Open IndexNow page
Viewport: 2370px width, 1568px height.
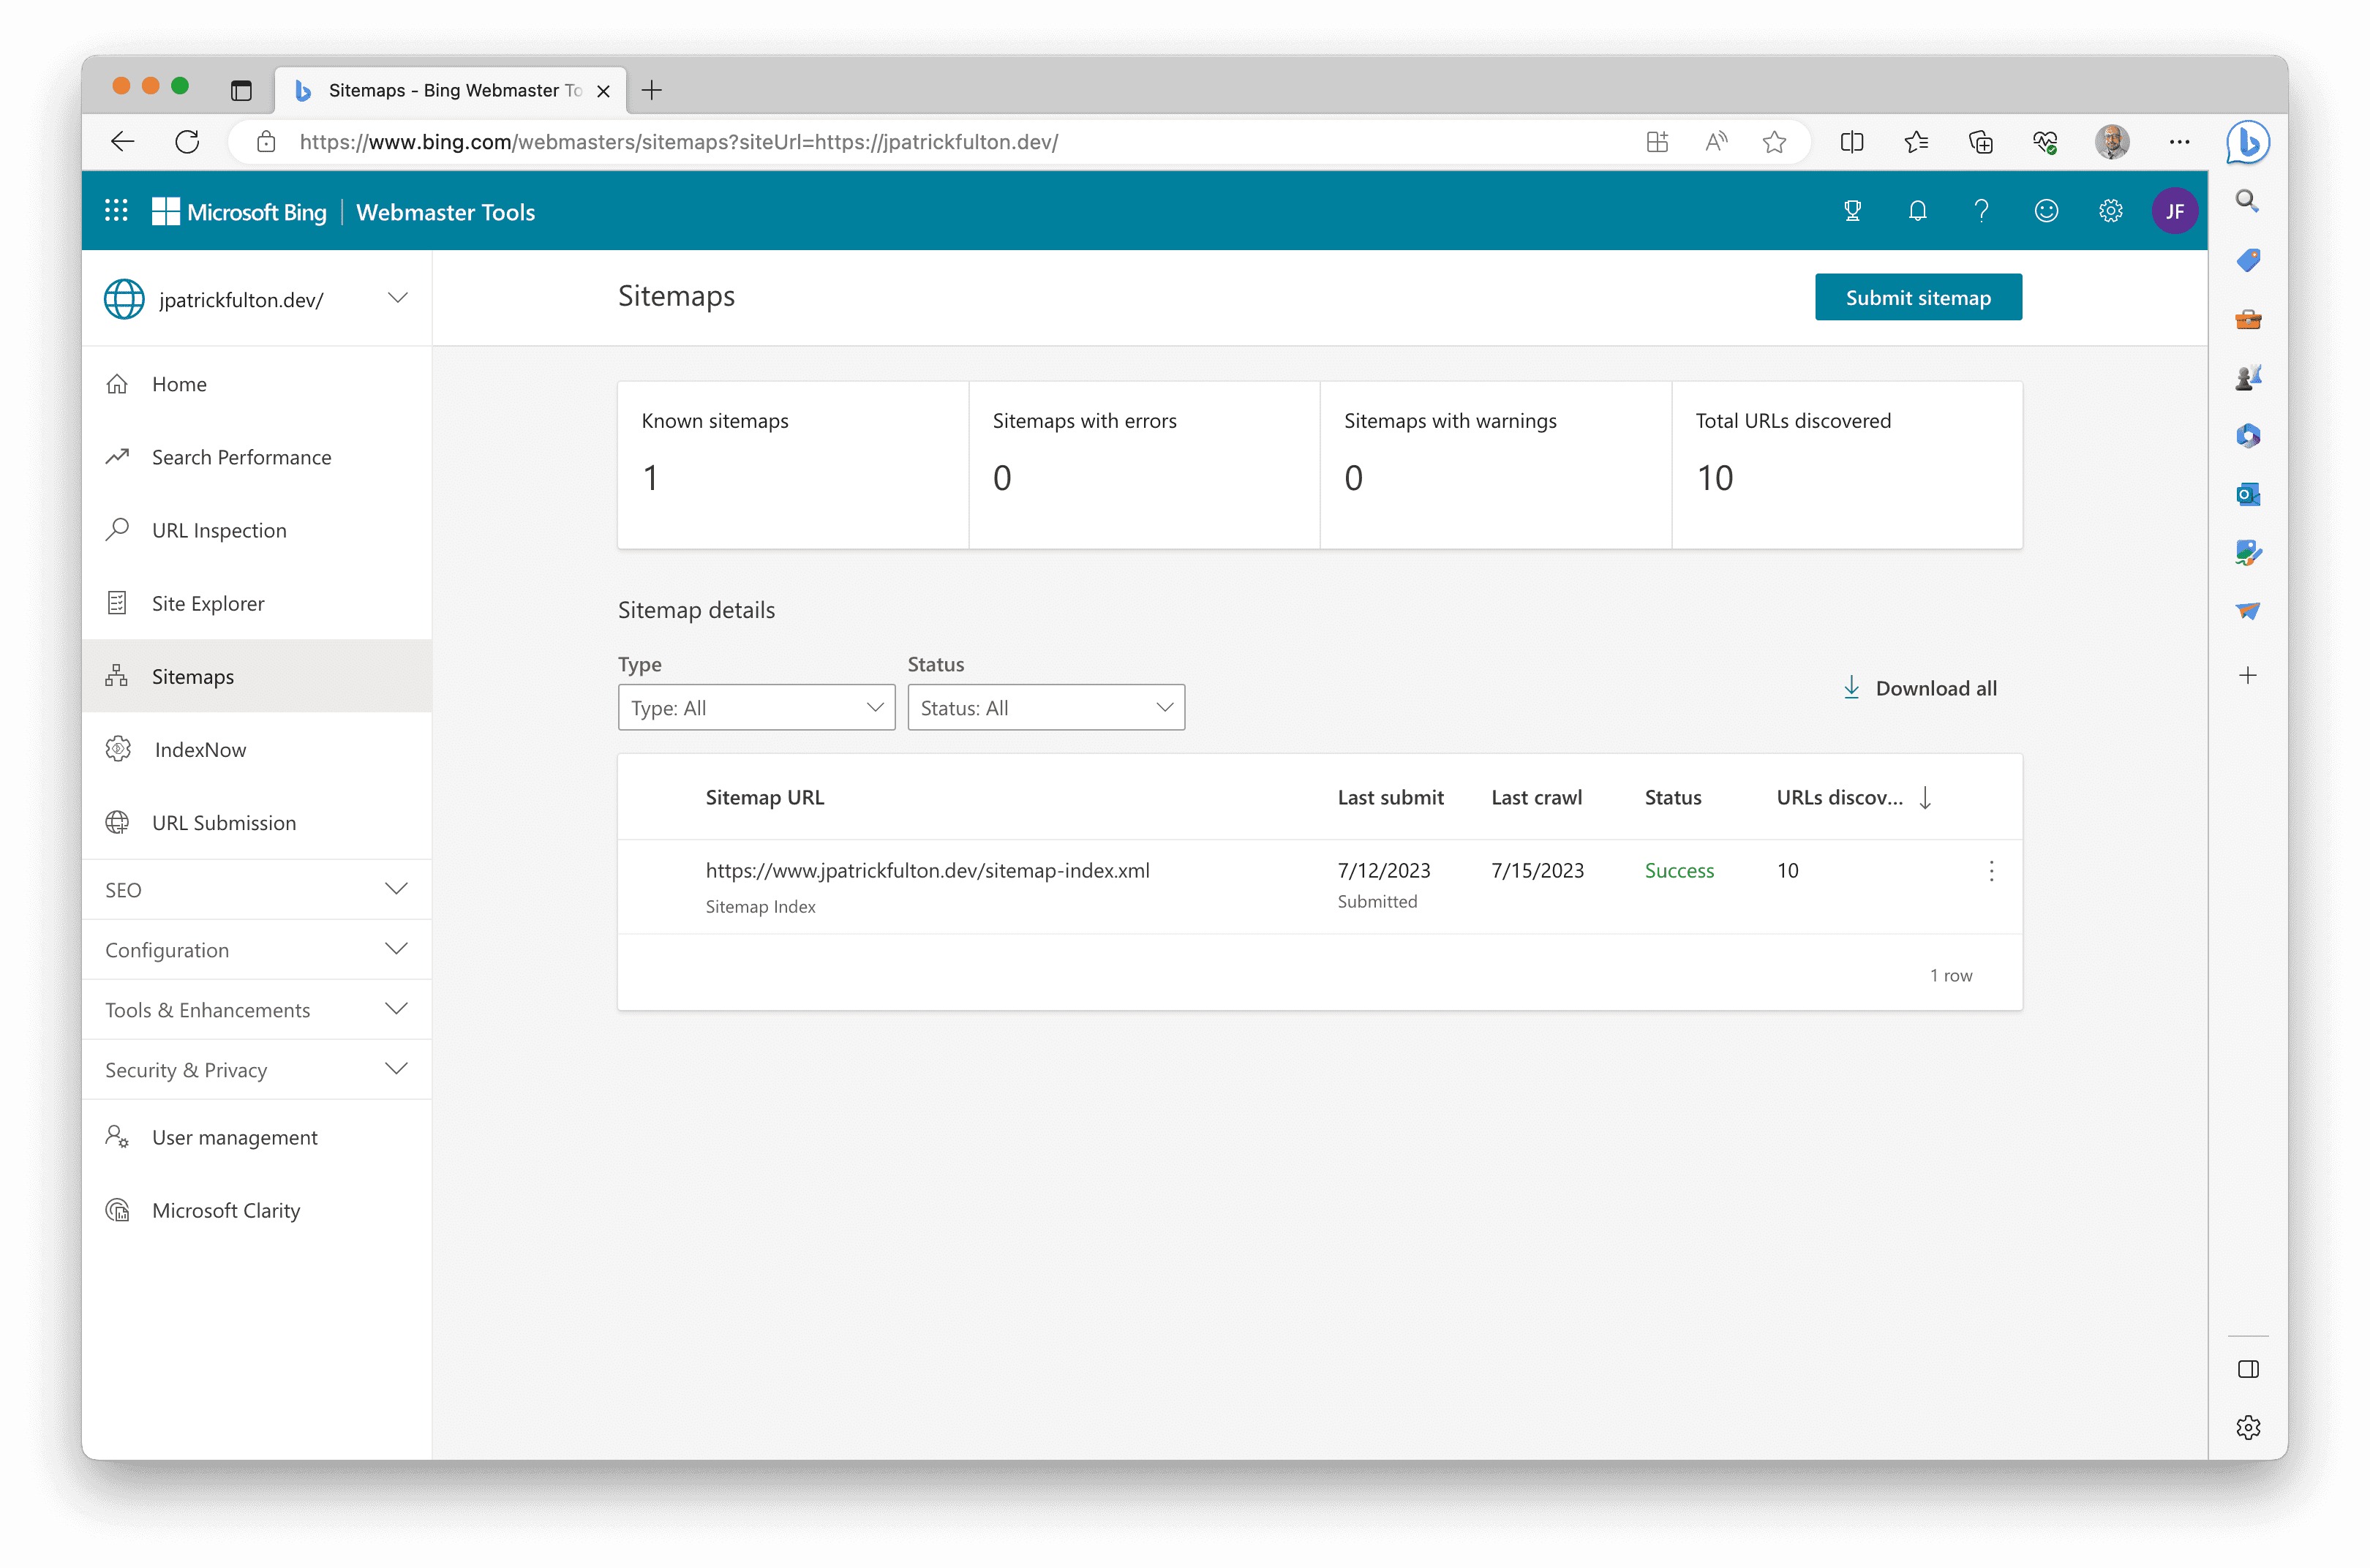pos(257,749)
